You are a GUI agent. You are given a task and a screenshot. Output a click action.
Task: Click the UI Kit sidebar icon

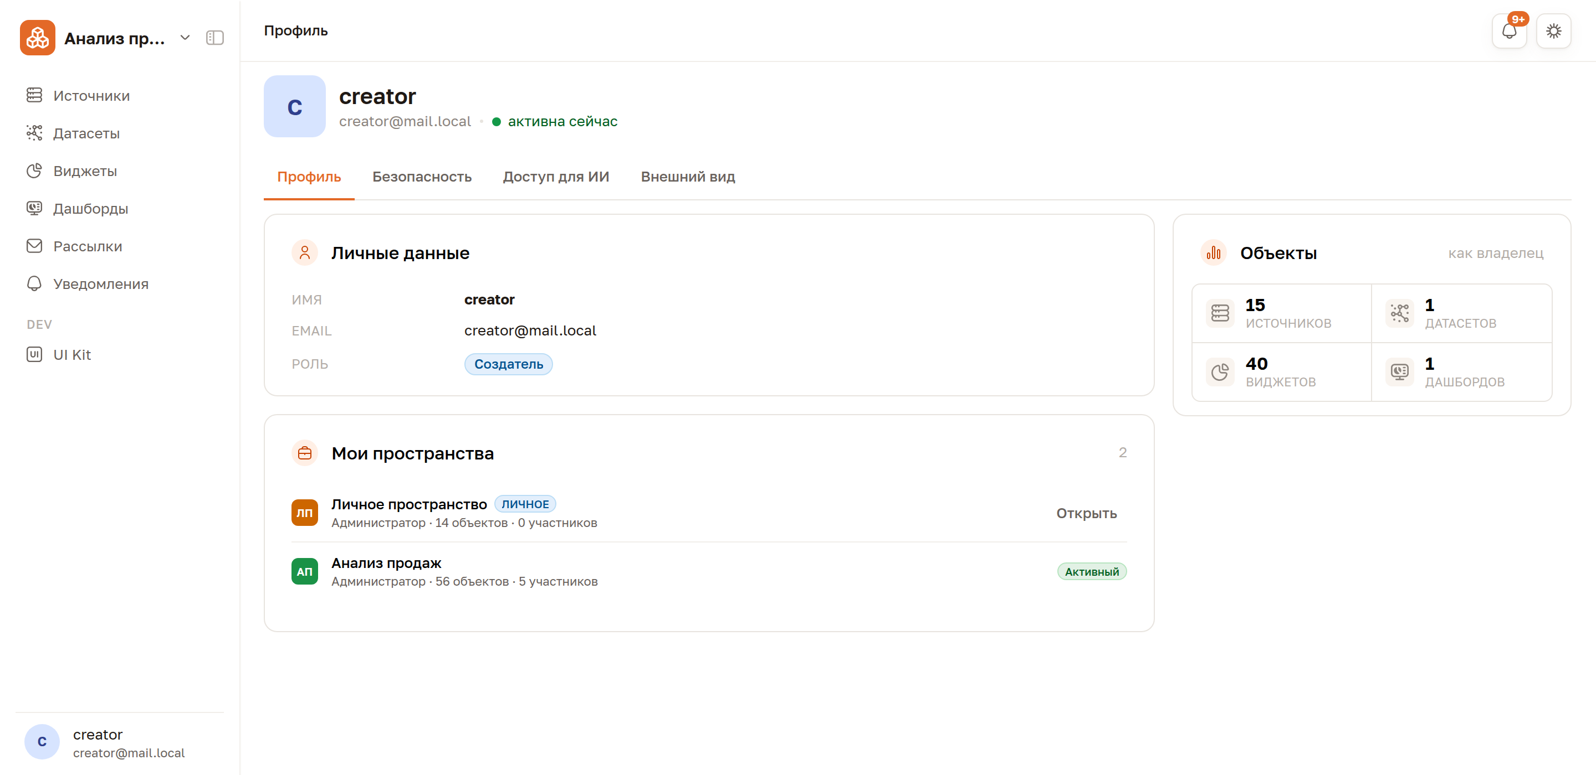pyautogui.click(x=34, y=355)
